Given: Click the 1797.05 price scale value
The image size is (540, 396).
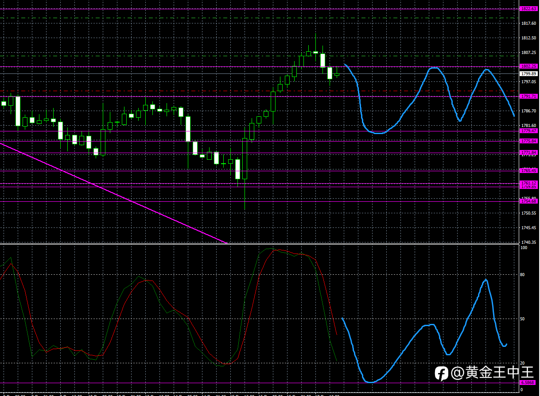Looking at the screenshot, I should tap(529, 82).
